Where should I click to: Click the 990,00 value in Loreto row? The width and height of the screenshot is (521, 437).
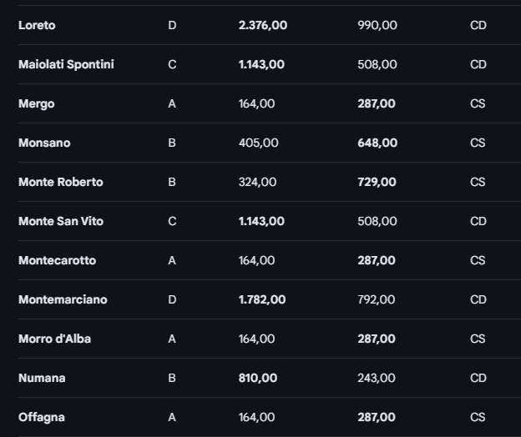(377, 25)
